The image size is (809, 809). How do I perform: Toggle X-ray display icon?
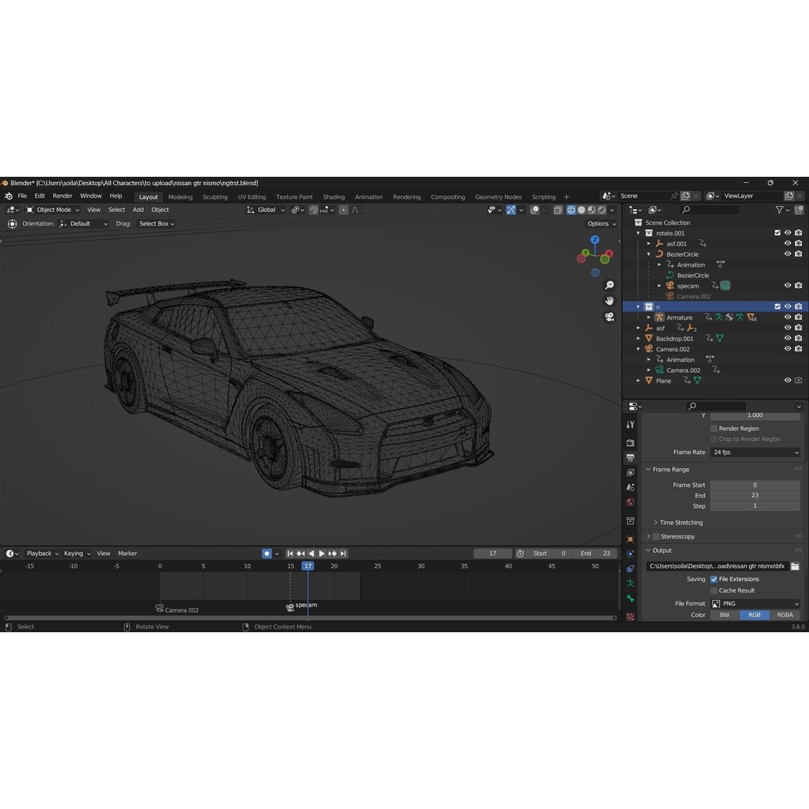tap(558, 210)
